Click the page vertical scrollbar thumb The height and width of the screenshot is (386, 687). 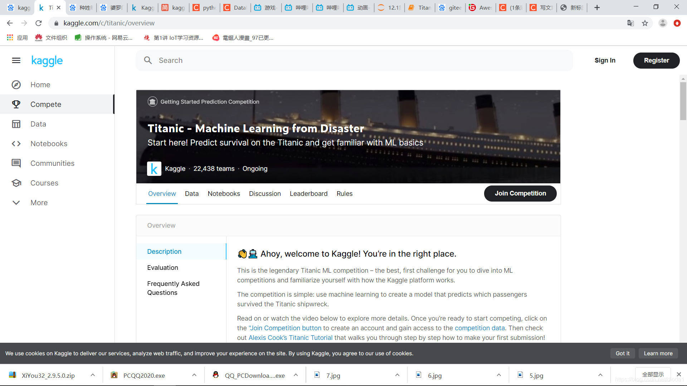click(x=683, y=101)
